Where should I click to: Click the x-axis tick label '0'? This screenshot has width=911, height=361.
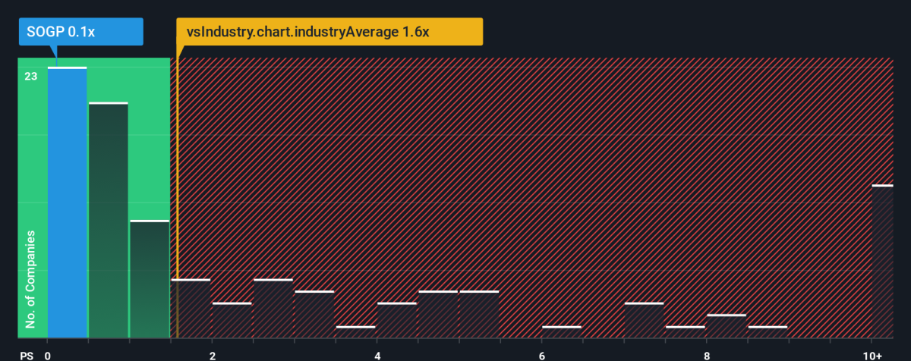pos(48,355)
